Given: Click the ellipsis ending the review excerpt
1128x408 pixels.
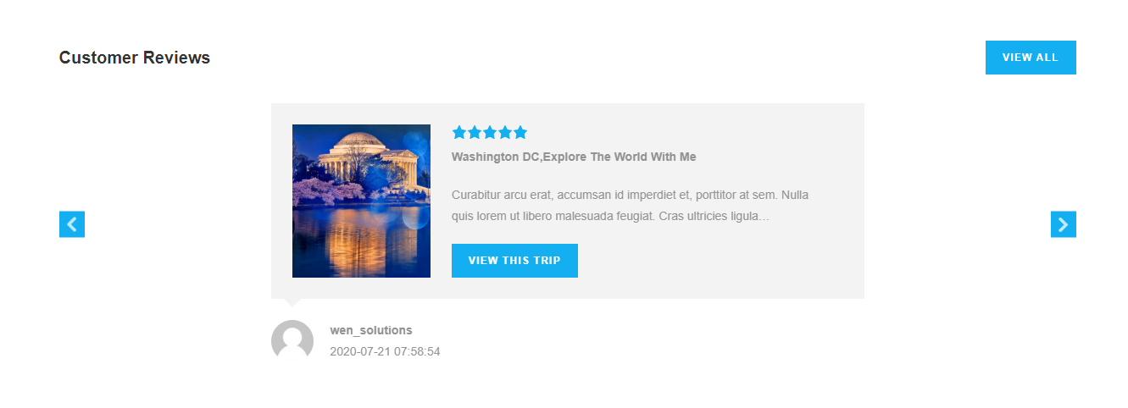Looking at the screenshot, I should click(764, 217).
